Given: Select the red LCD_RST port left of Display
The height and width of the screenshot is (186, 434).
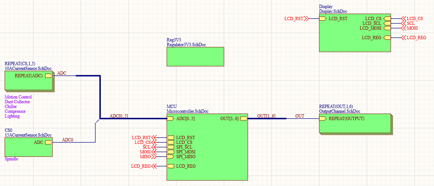Looking at the screenshot, I should tap(297, 19).
